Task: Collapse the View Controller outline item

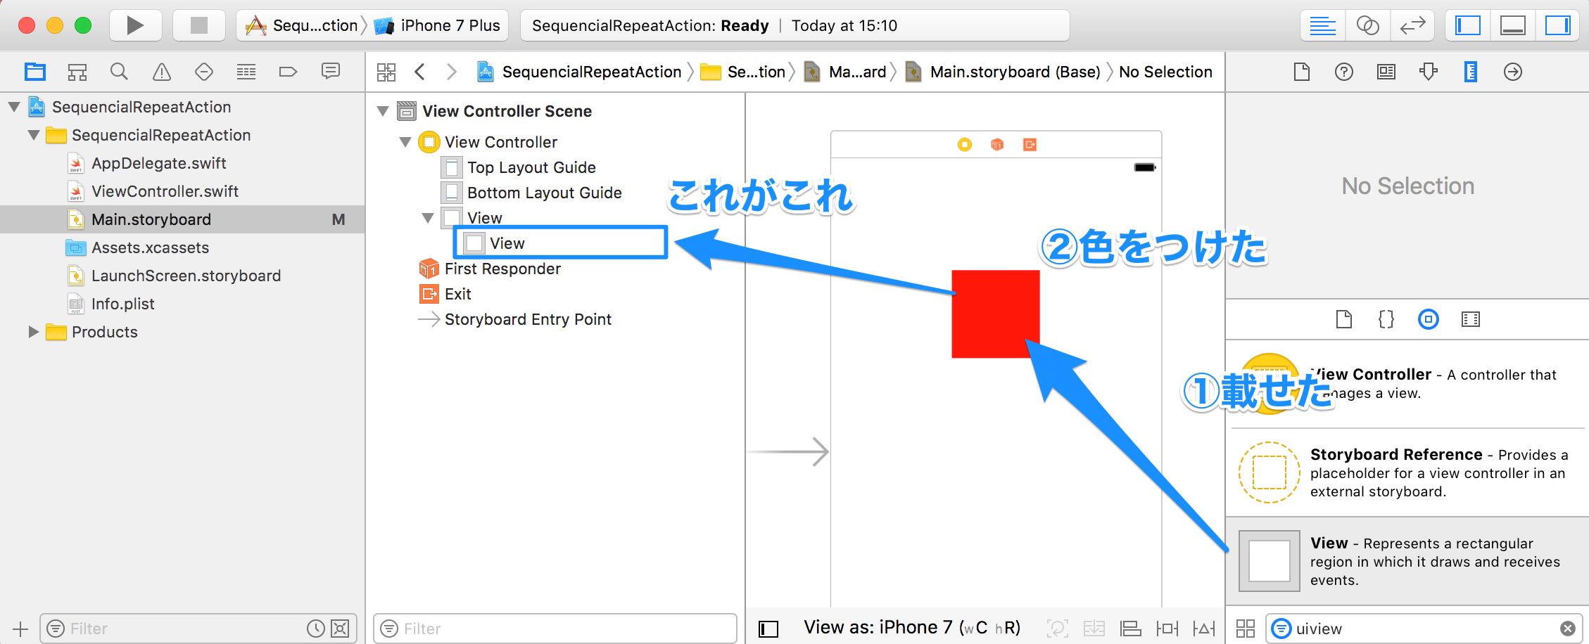Action: click(405, 142)
